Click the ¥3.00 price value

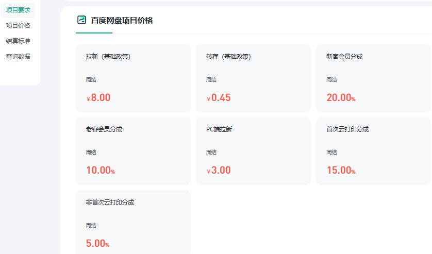[x=219, y=170]
